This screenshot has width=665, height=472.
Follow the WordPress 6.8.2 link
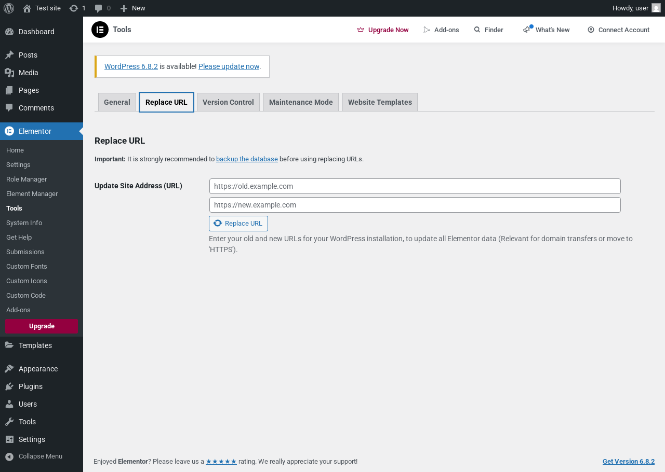[x=131, y=66]
